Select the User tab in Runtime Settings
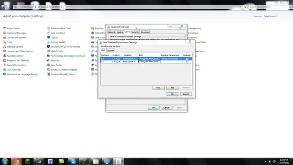 (103, 50)
